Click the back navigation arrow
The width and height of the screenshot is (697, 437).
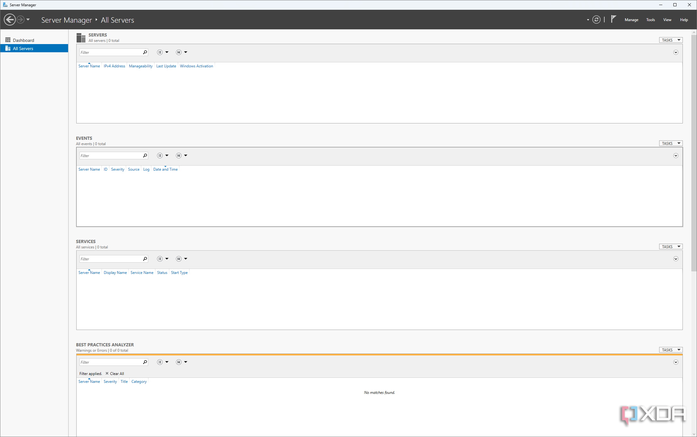coord(10,20)
